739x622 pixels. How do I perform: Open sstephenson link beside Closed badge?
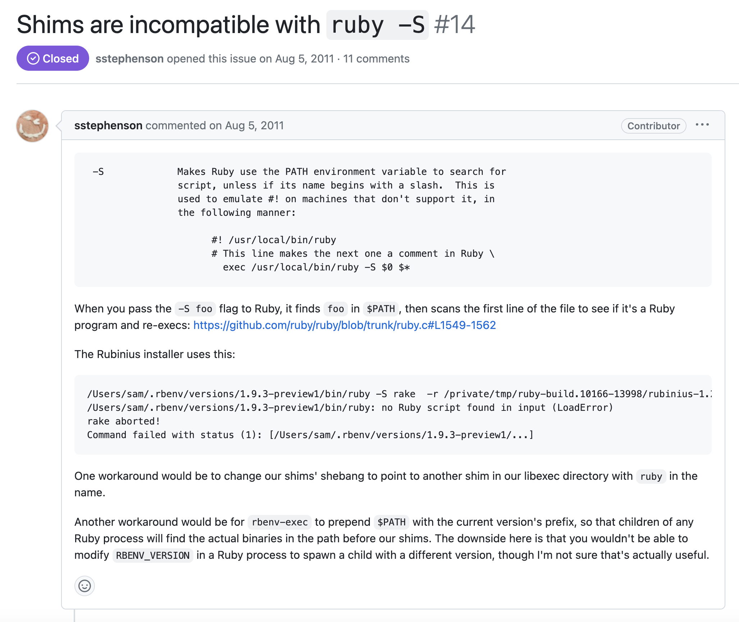click(129, 59)
